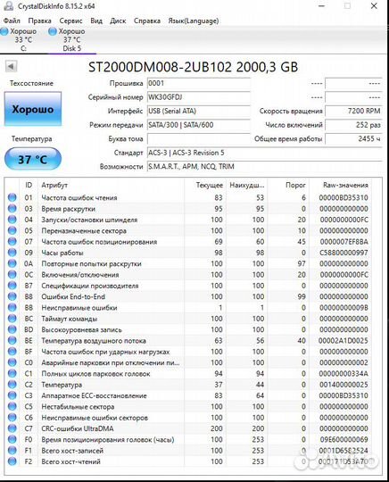Click status icon for Часы работы
Screen dimensions: 389x482
12,253
